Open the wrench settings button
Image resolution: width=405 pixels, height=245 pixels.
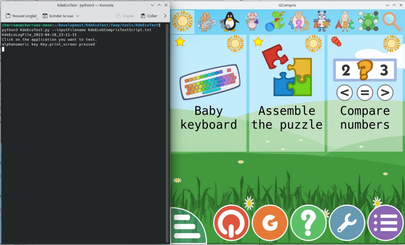(x=347, y=223)
